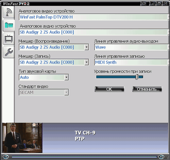
Task: Click the Отменить cancel button
Action: pos(147,89)
